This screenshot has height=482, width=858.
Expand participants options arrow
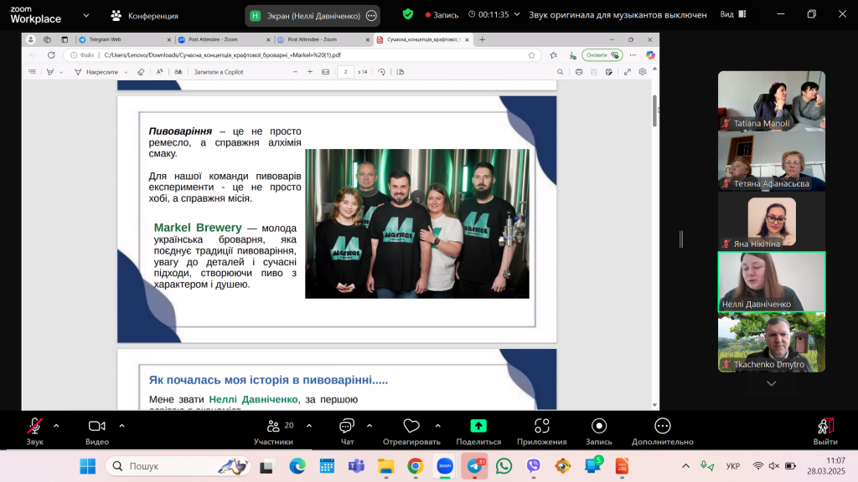[309, 426]
